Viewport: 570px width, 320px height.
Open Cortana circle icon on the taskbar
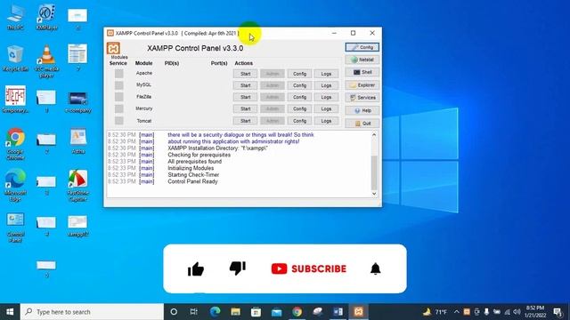(174, 312)
